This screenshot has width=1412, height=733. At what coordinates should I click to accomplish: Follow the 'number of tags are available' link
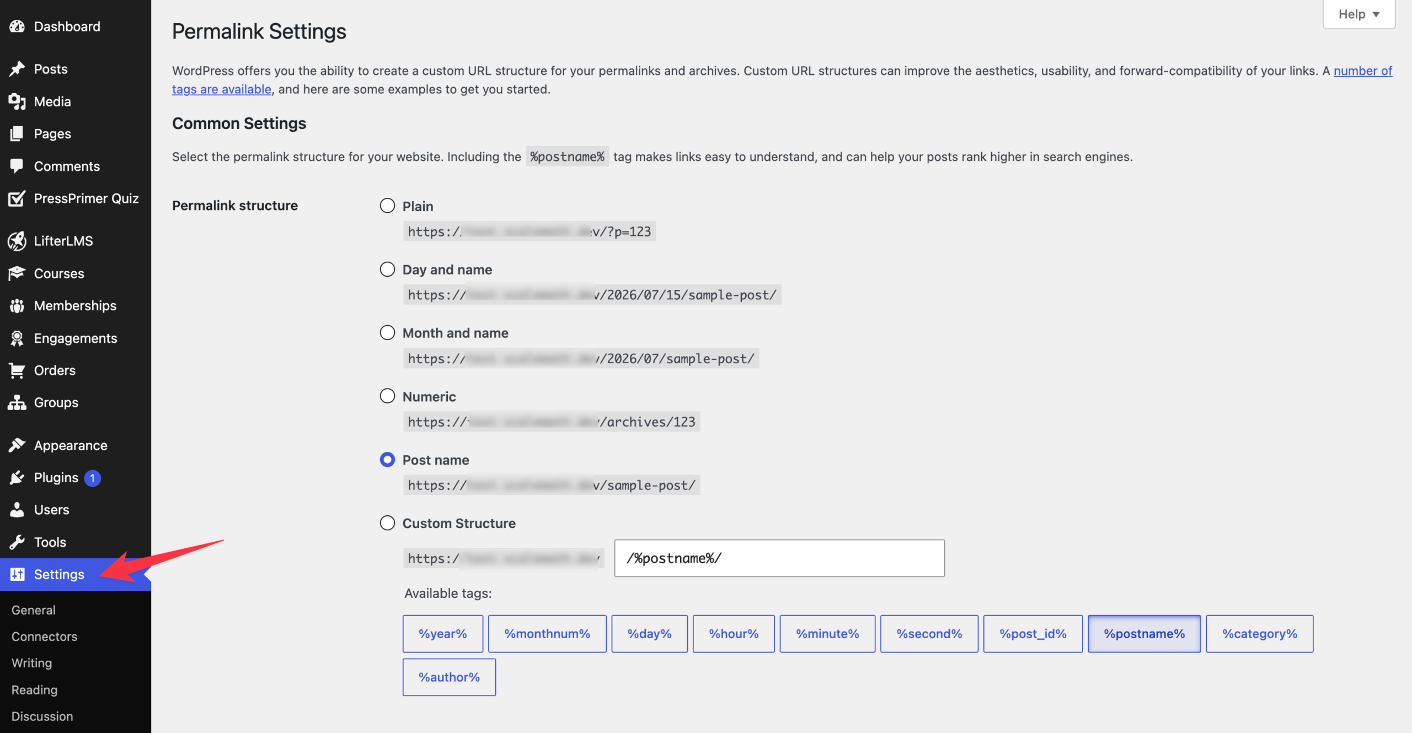click(x=1362, y=71)
